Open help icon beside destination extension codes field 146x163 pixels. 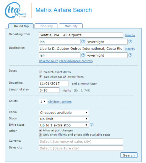(130, 55)
